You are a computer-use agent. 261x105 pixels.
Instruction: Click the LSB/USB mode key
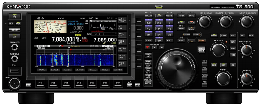click(148, 55)
